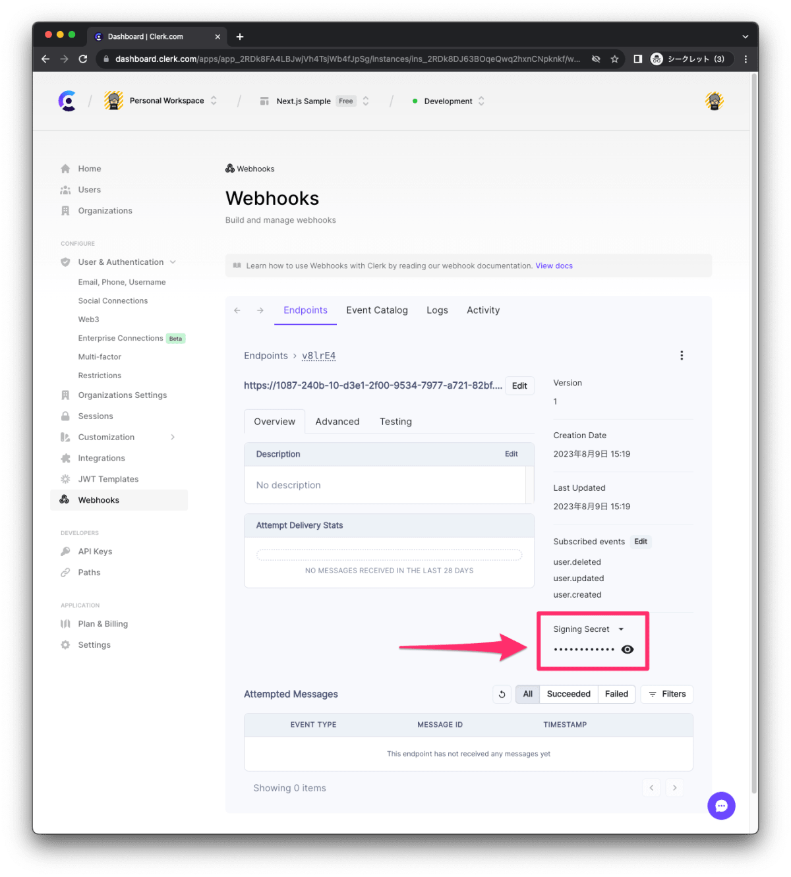
Task: Open the user avatar menu at top right
Action: click(715, 101)
